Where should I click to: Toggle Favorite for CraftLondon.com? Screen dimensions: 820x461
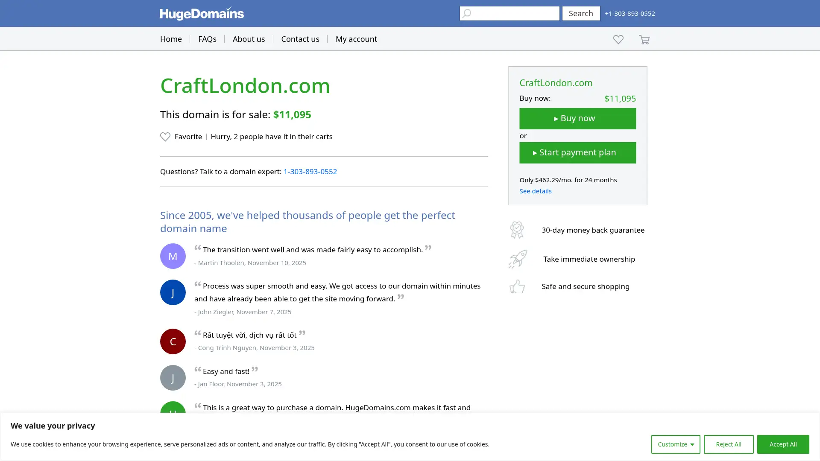click(x=181, y=137)
